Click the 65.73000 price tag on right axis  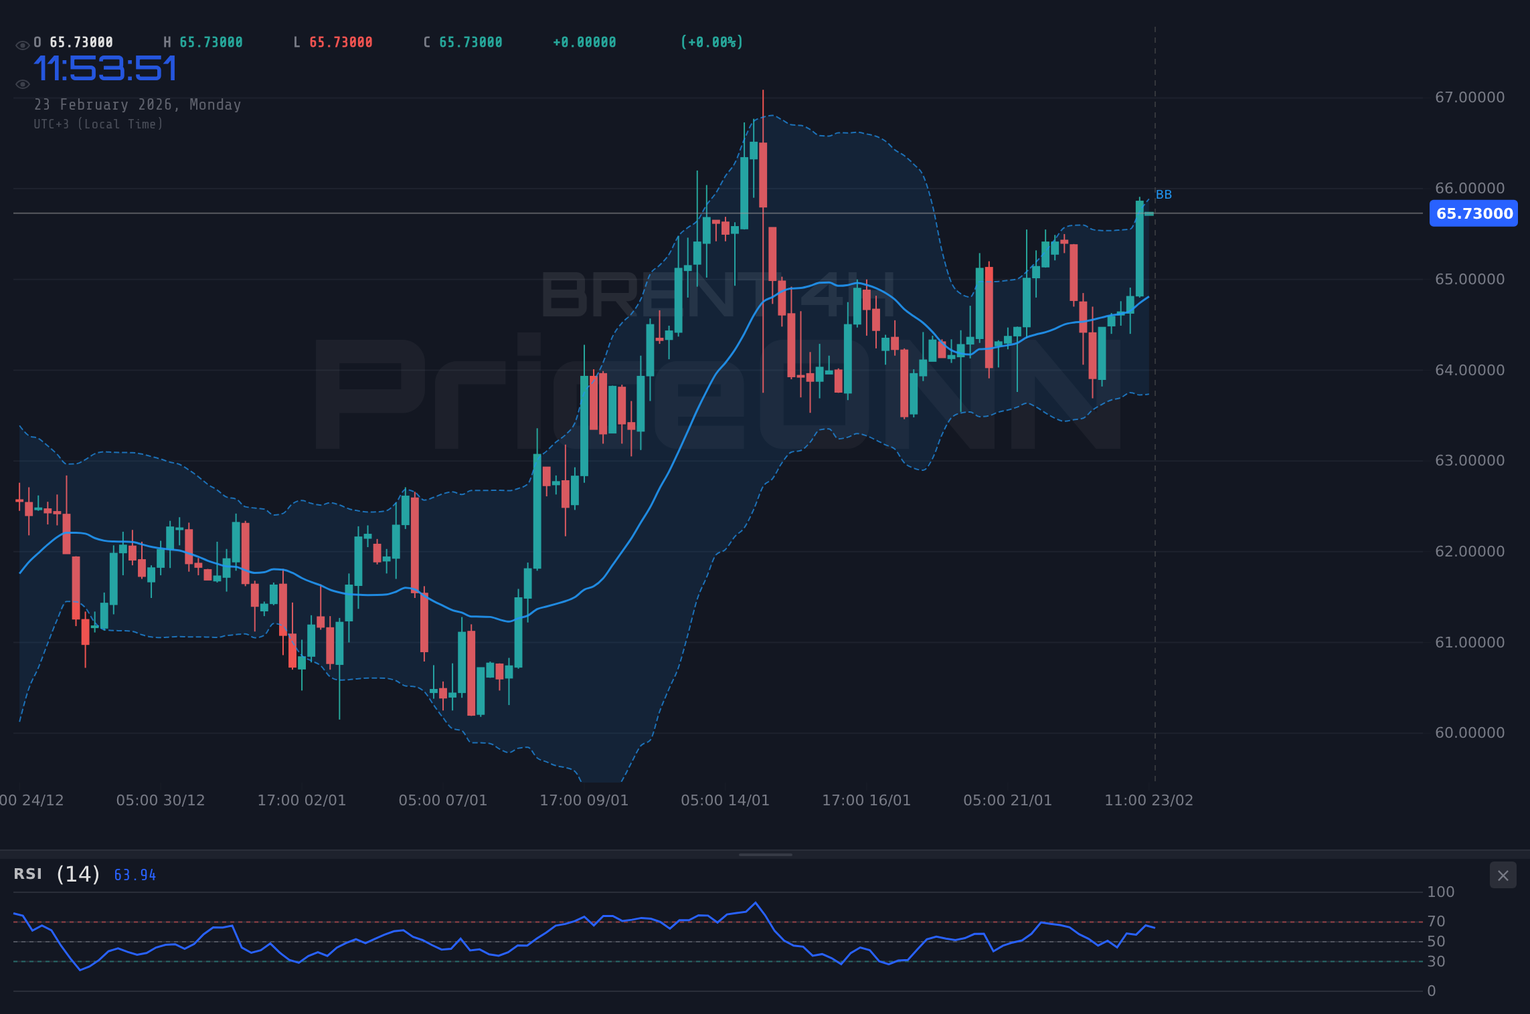click(1473, 213)
